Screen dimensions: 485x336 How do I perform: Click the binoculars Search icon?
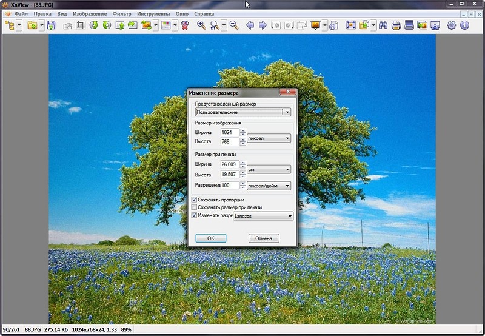tap(383, 25)
